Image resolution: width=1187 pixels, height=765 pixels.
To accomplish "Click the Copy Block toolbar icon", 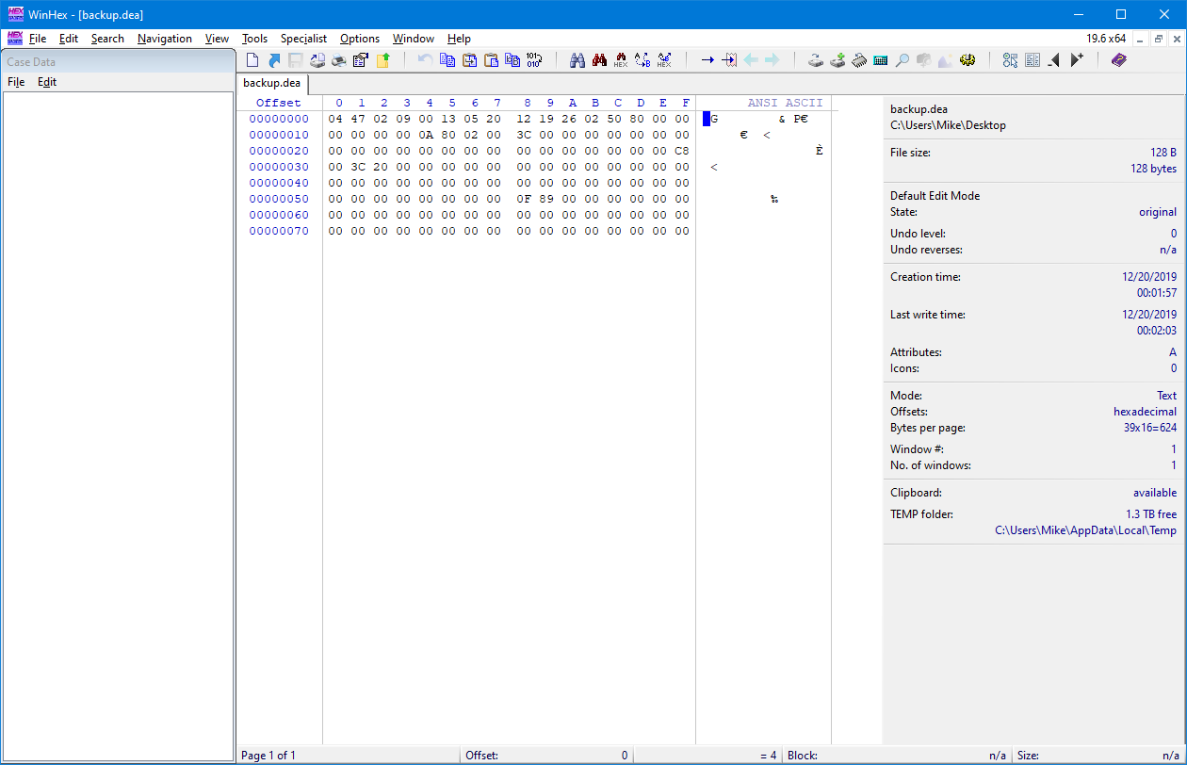I will 447,60.
